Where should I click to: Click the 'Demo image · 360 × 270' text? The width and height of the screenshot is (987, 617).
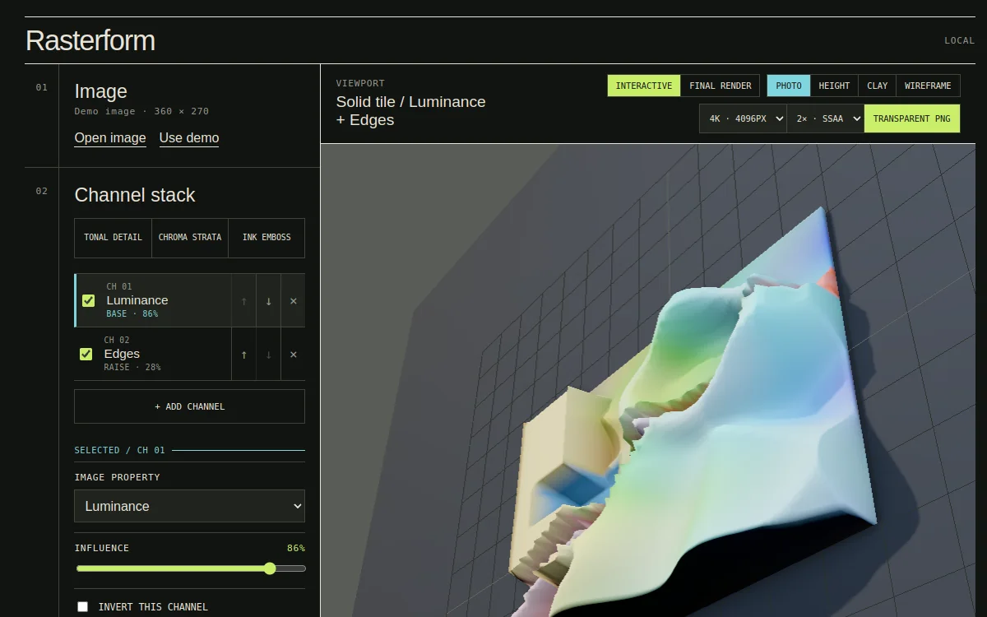click(x=141, y=111)
